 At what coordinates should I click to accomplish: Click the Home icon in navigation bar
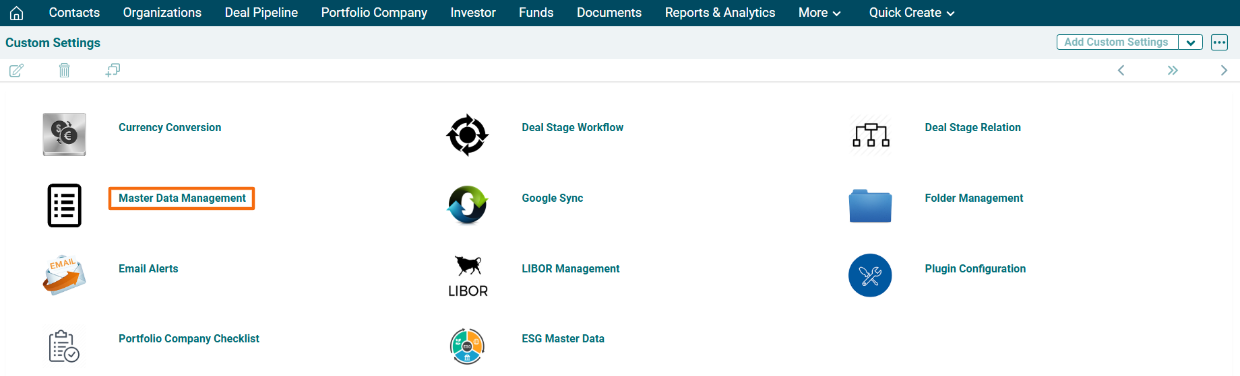[x=17, y=13]
